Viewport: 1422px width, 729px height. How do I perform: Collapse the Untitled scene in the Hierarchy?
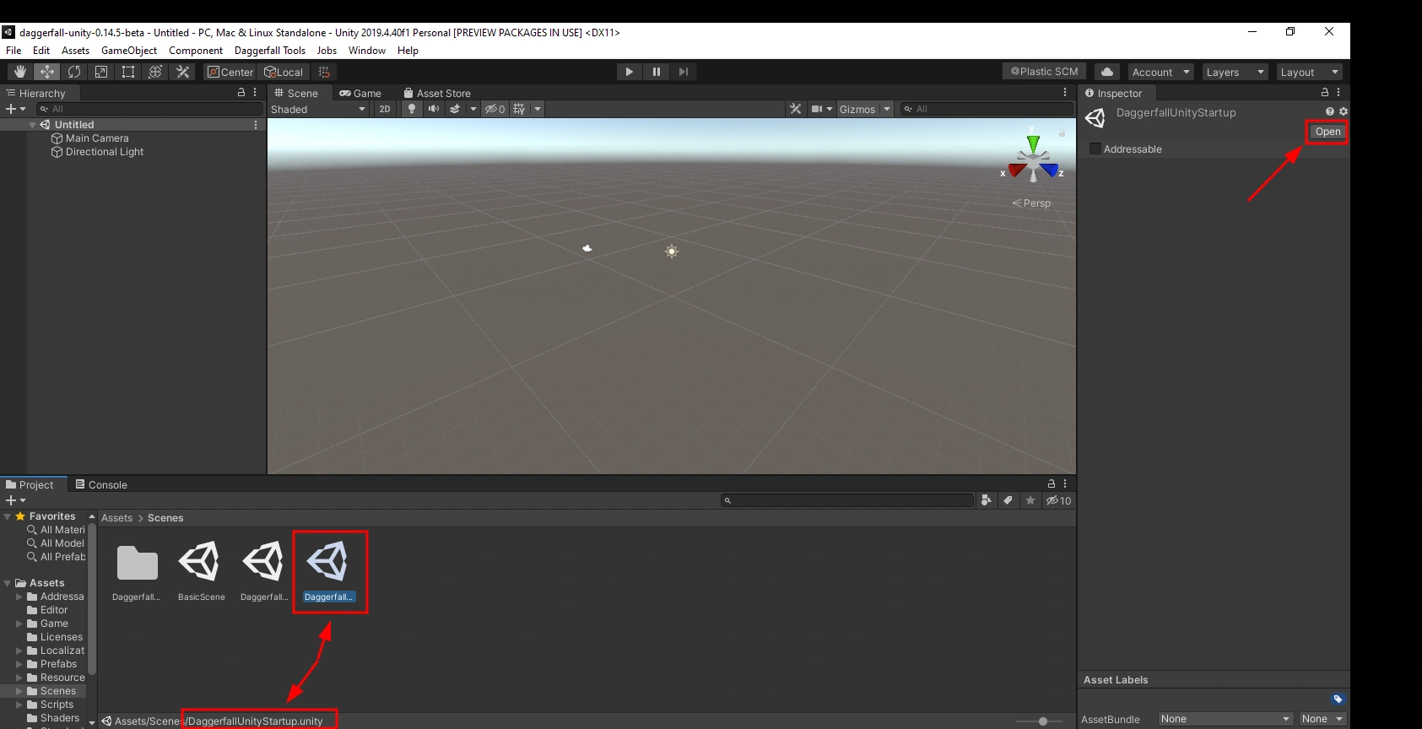(x=33, y=125)
